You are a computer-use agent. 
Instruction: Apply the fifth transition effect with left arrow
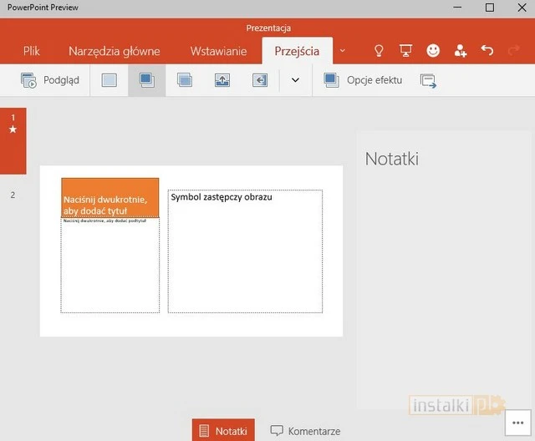pyautogui.click(x=260, y=81)
